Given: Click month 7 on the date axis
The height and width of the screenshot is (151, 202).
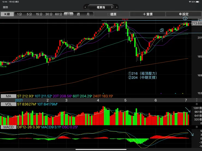Looking at the screenshot, I should coord(186,100).
